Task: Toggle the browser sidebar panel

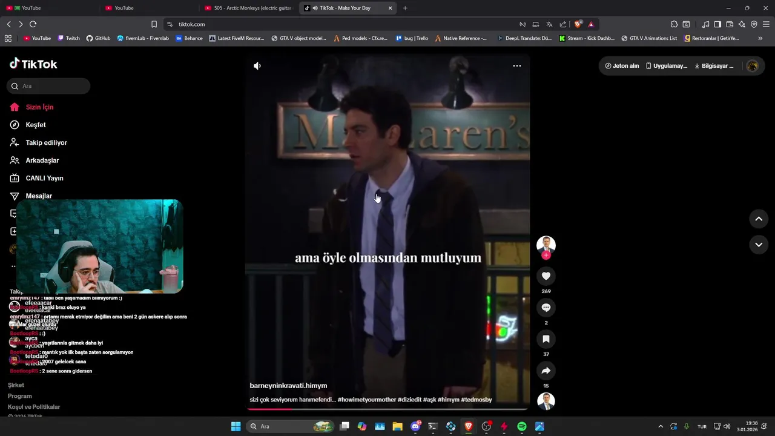Action: pyautogui.click(x=717, y=24)
